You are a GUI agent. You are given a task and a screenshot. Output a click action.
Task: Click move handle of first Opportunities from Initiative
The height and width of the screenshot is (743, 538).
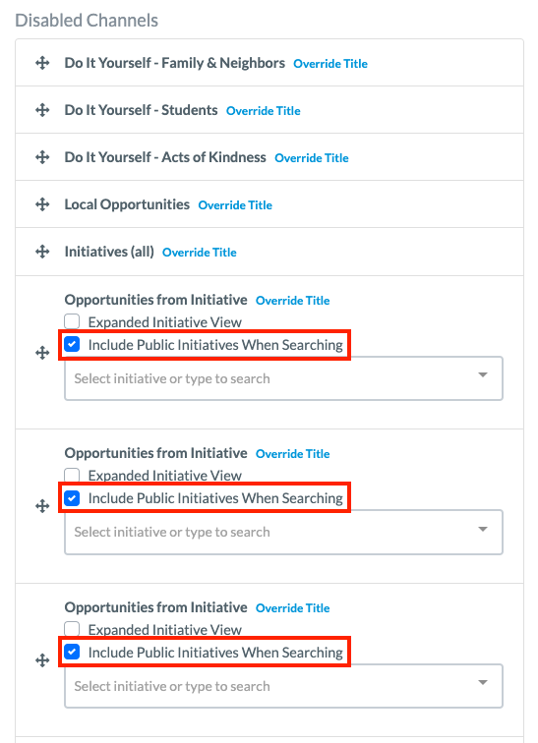click(42, 353)
